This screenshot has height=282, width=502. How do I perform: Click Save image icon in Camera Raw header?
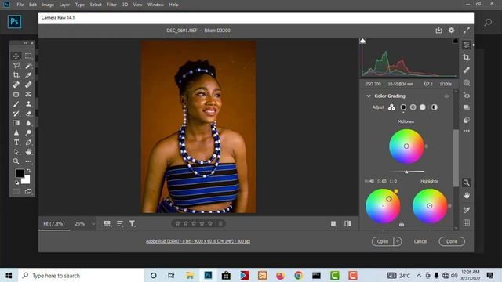[438, 30]
